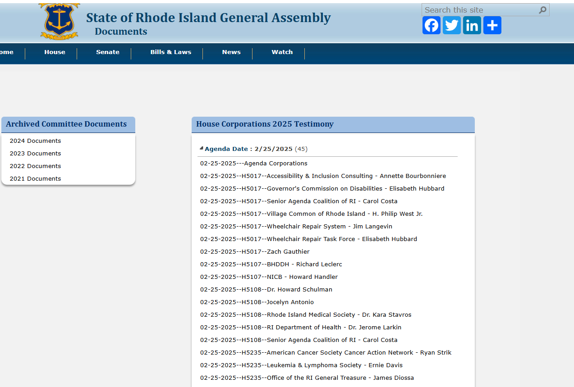The width and height of the screenshot is (574, 387).
Task: Click the search magnifying glass icon
Action: [x=542, y=9]
